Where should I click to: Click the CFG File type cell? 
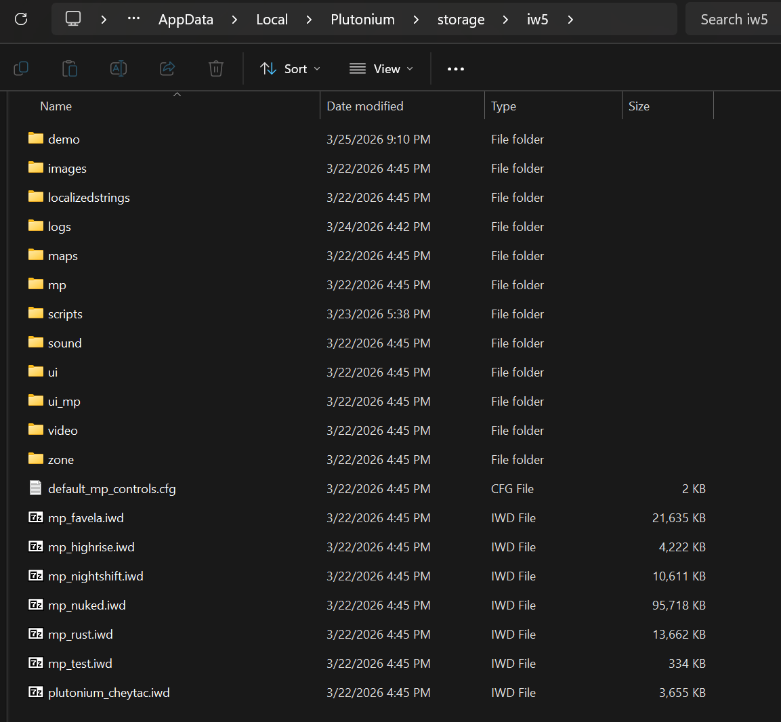click(x=512, y=488)
